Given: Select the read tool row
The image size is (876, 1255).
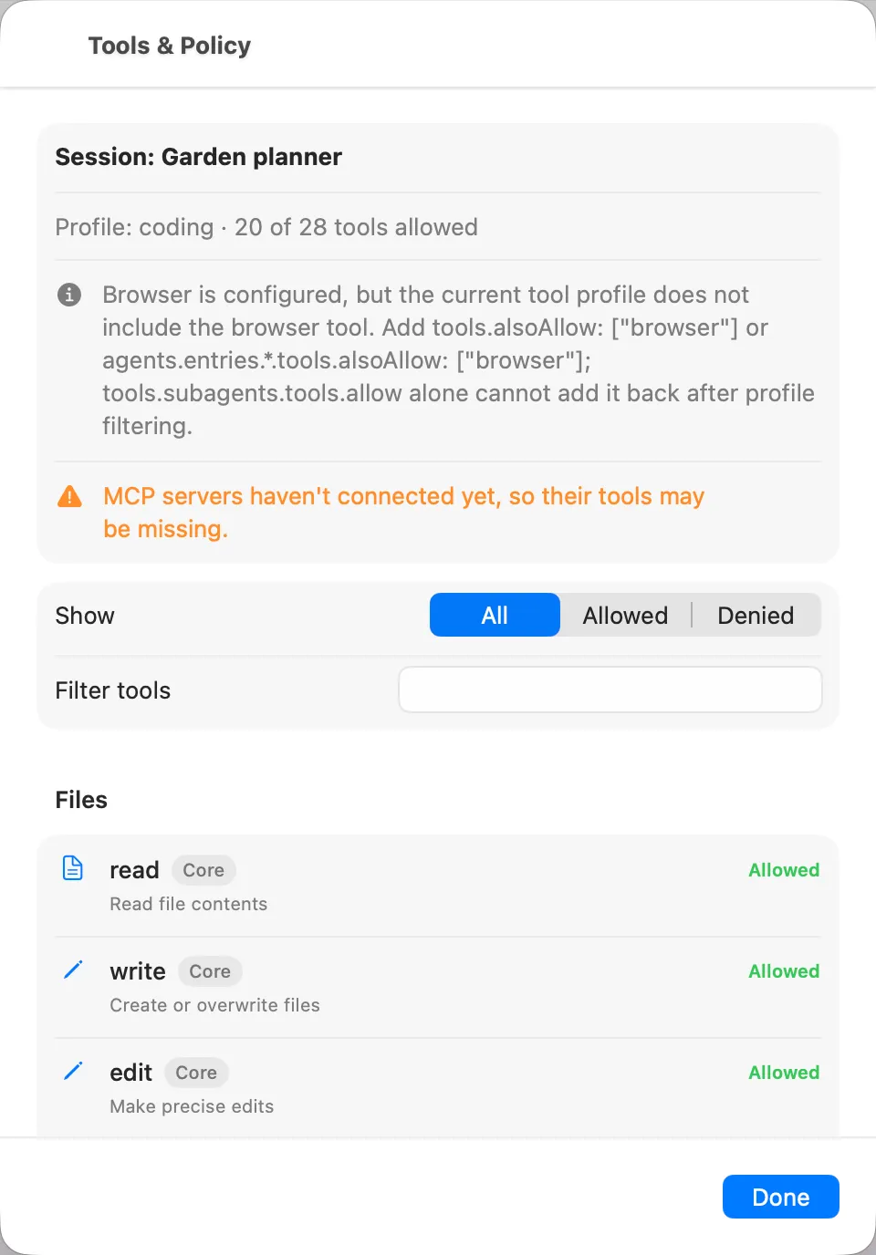Looking at the screenshot, I should tap(438, 886).
